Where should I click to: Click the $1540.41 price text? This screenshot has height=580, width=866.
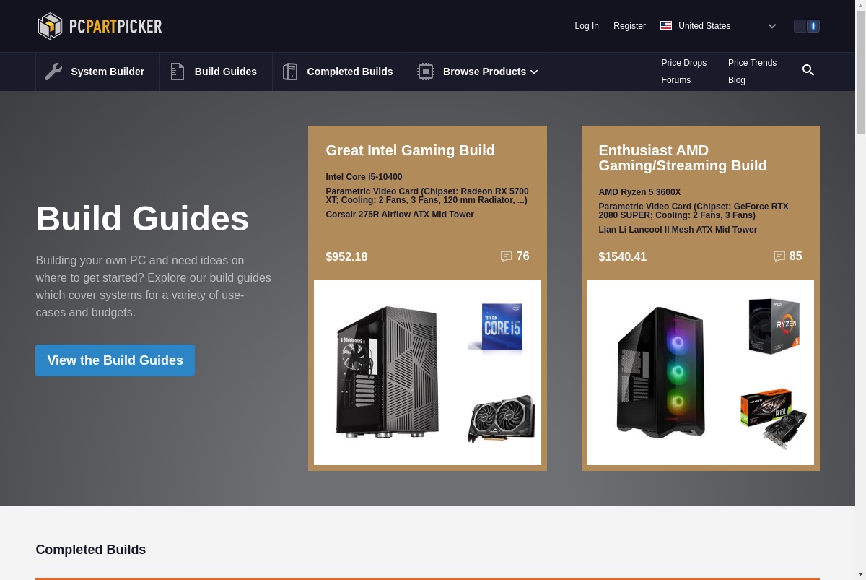(x=623, y=257)
